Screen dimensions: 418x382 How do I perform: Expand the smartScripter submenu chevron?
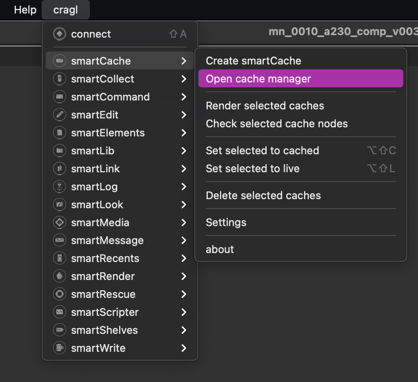click(x=185, y=312)
